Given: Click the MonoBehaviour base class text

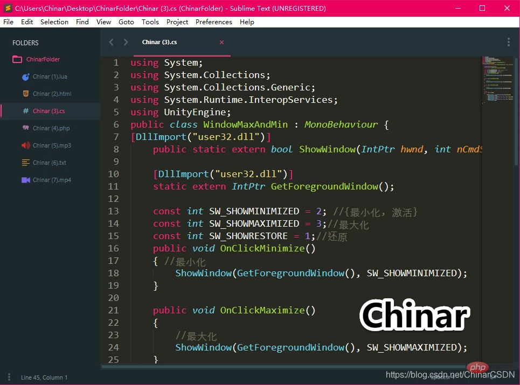Looking at the screenshot, I should point(341,124).
